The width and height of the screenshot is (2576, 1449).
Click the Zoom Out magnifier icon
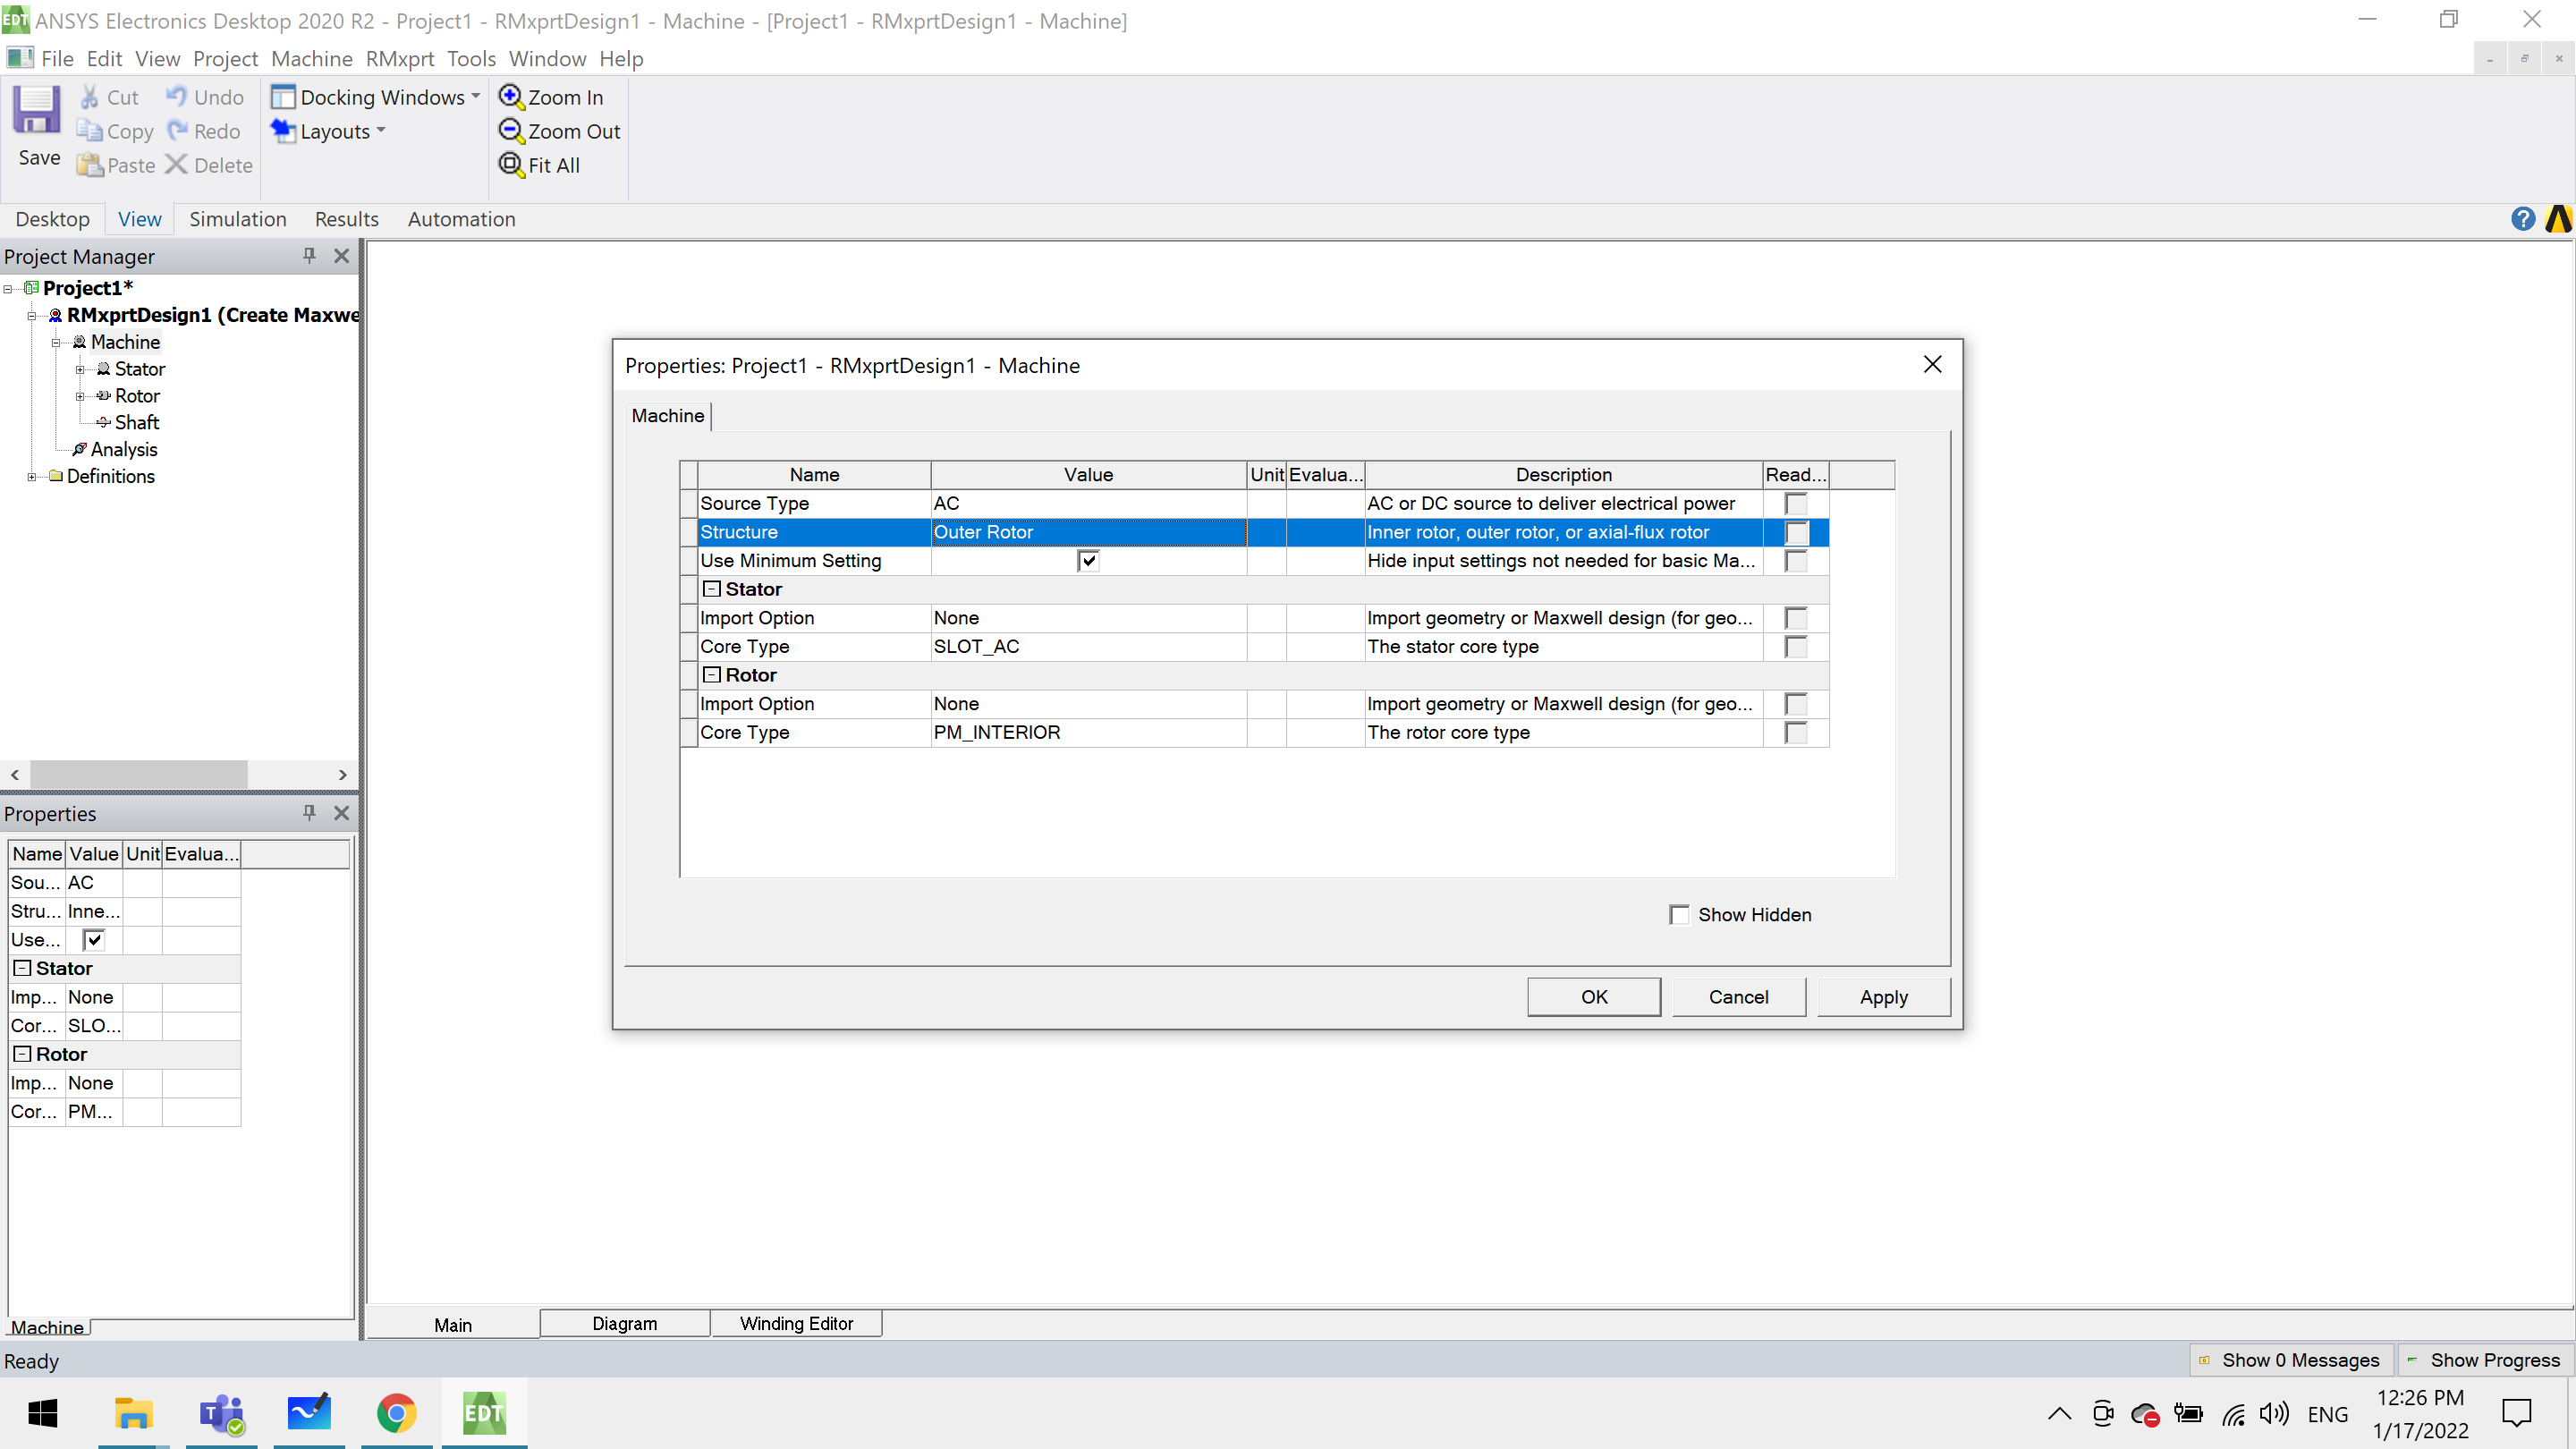coord(511,130)
